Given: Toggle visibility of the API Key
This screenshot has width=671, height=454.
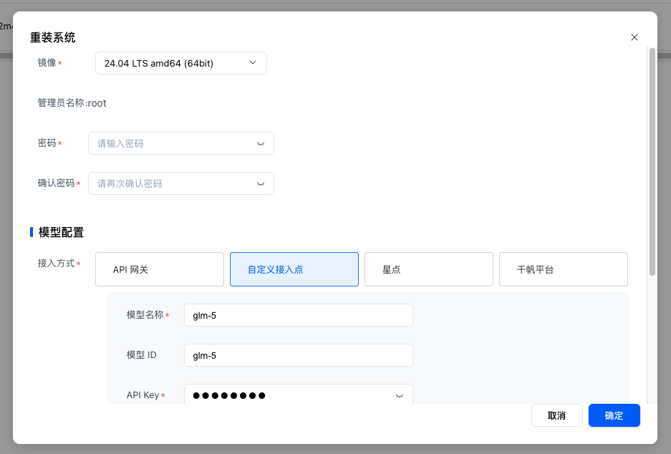Looking at the screenshot, I should click(400, 395).
